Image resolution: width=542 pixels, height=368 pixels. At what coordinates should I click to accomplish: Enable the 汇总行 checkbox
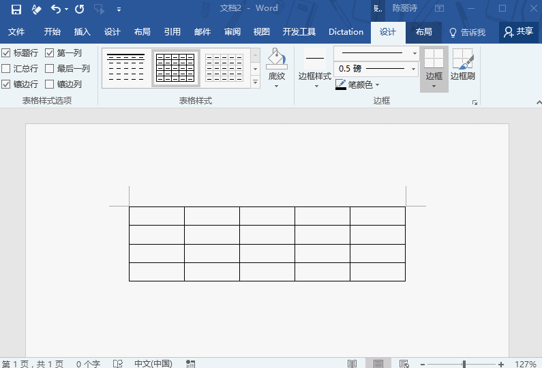6,68
